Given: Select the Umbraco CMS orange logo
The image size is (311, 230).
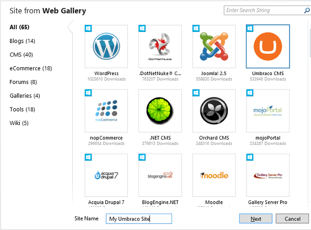Looking at the screenshot, I should (268, 46).
